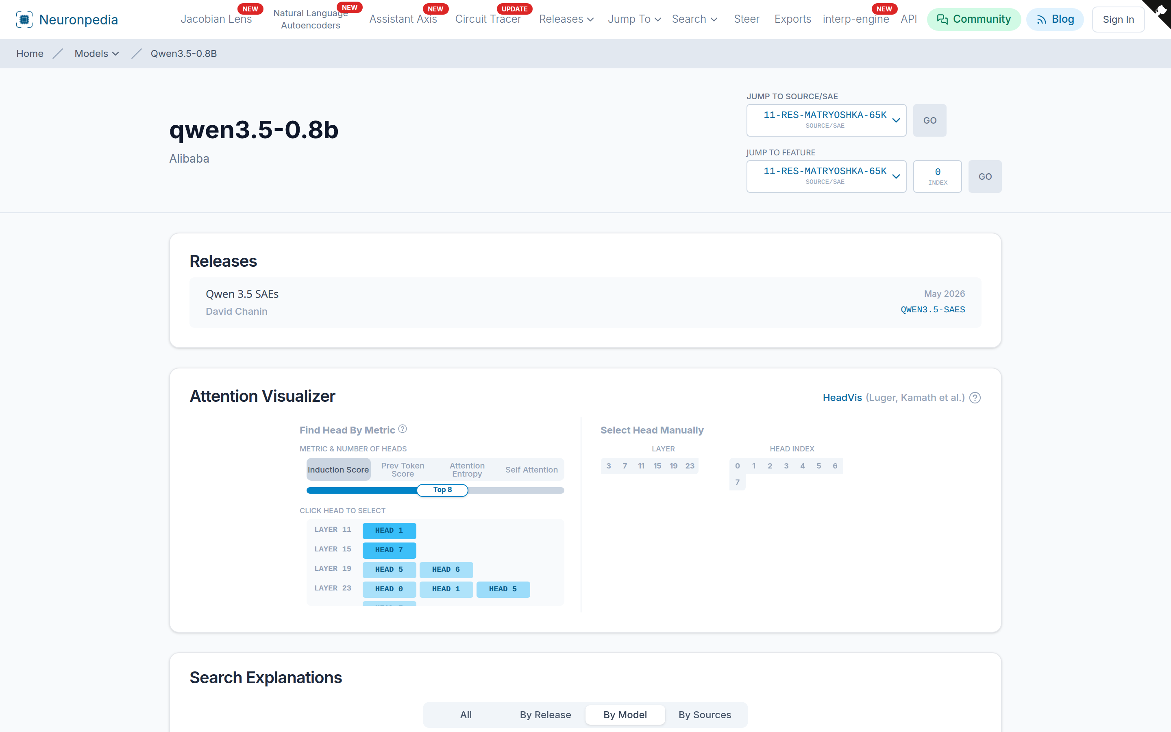Switch to By Sources search tab

click(x=705, y=715)
